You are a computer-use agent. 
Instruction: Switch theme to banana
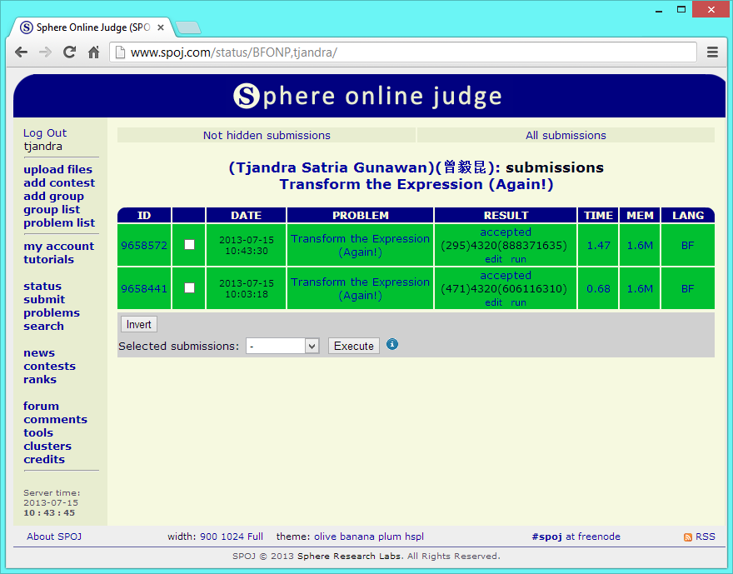coord(357,537)
